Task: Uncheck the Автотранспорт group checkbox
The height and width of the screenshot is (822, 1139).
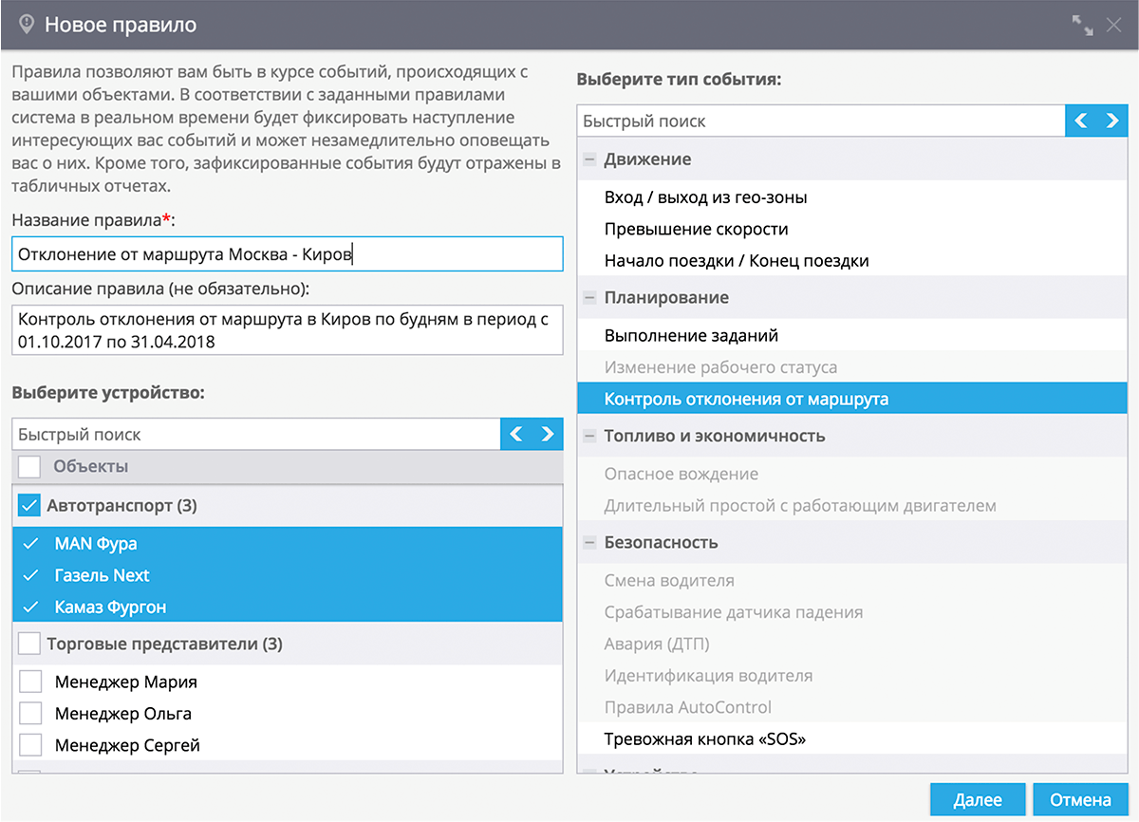Action: point(29,506)
